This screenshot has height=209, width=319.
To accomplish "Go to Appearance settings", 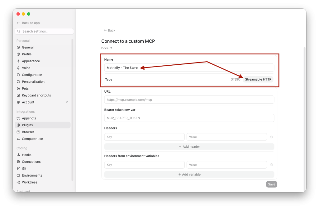I will (43, 61).
